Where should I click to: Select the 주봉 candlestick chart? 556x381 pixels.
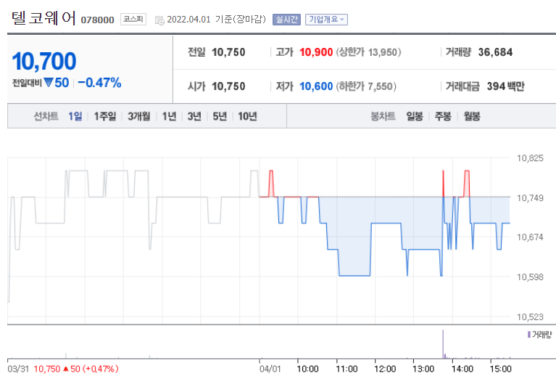443,116
